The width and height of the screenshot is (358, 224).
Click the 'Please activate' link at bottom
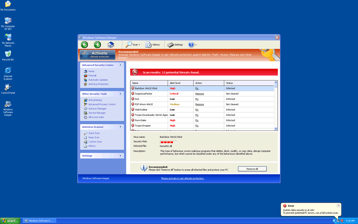[183, 178]
